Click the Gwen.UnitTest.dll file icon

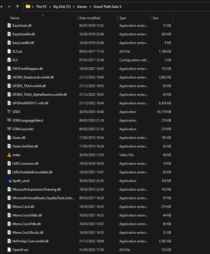click(9, 146)
